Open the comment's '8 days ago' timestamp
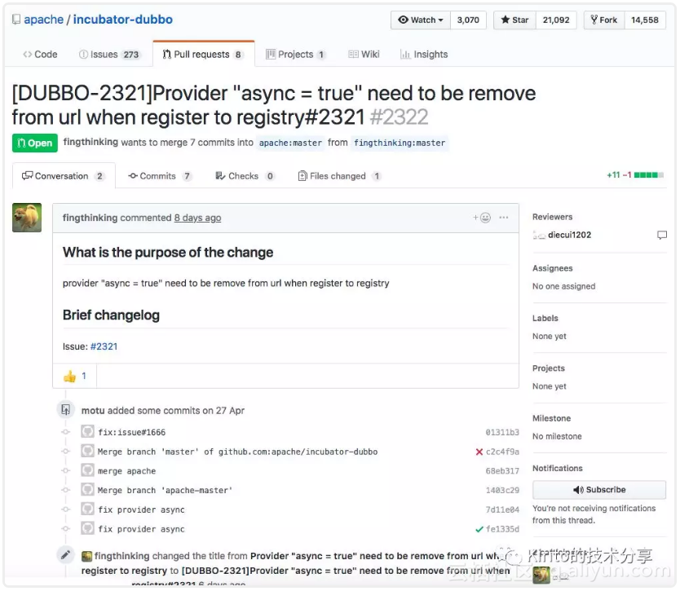The width and height of the screenshot is (680, 591). point(198,218)
